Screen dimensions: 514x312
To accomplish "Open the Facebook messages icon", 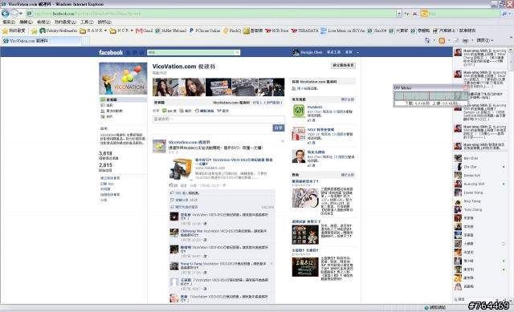I will click(135, 52).
